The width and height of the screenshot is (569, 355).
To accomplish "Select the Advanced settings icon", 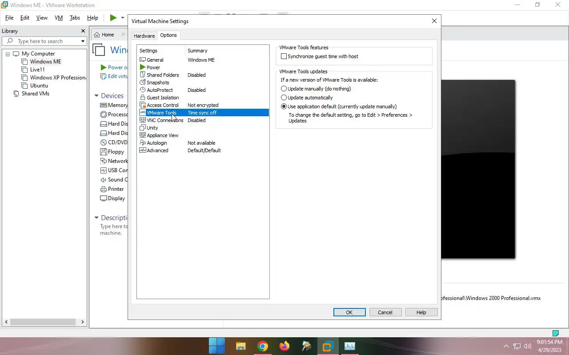I will [142, 150].
